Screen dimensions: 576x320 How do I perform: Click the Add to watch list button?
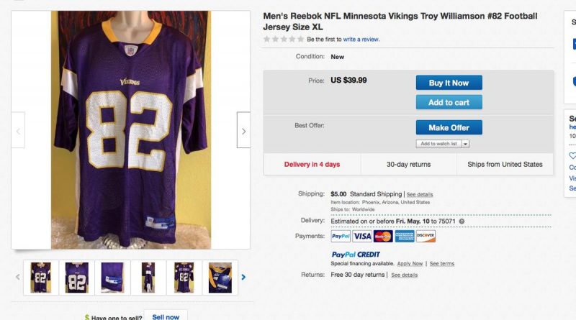[438, 144]
